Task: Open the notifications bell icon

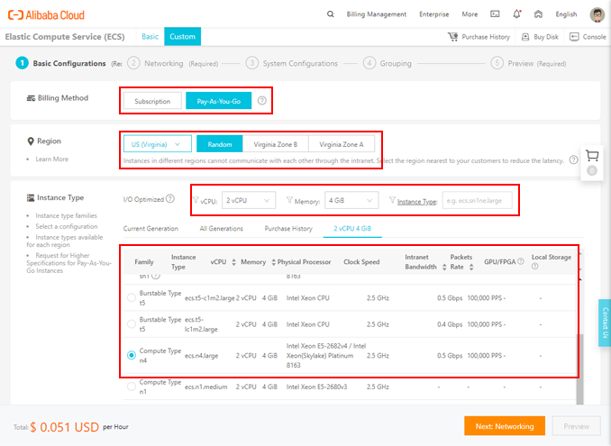Action: point(516,14)
